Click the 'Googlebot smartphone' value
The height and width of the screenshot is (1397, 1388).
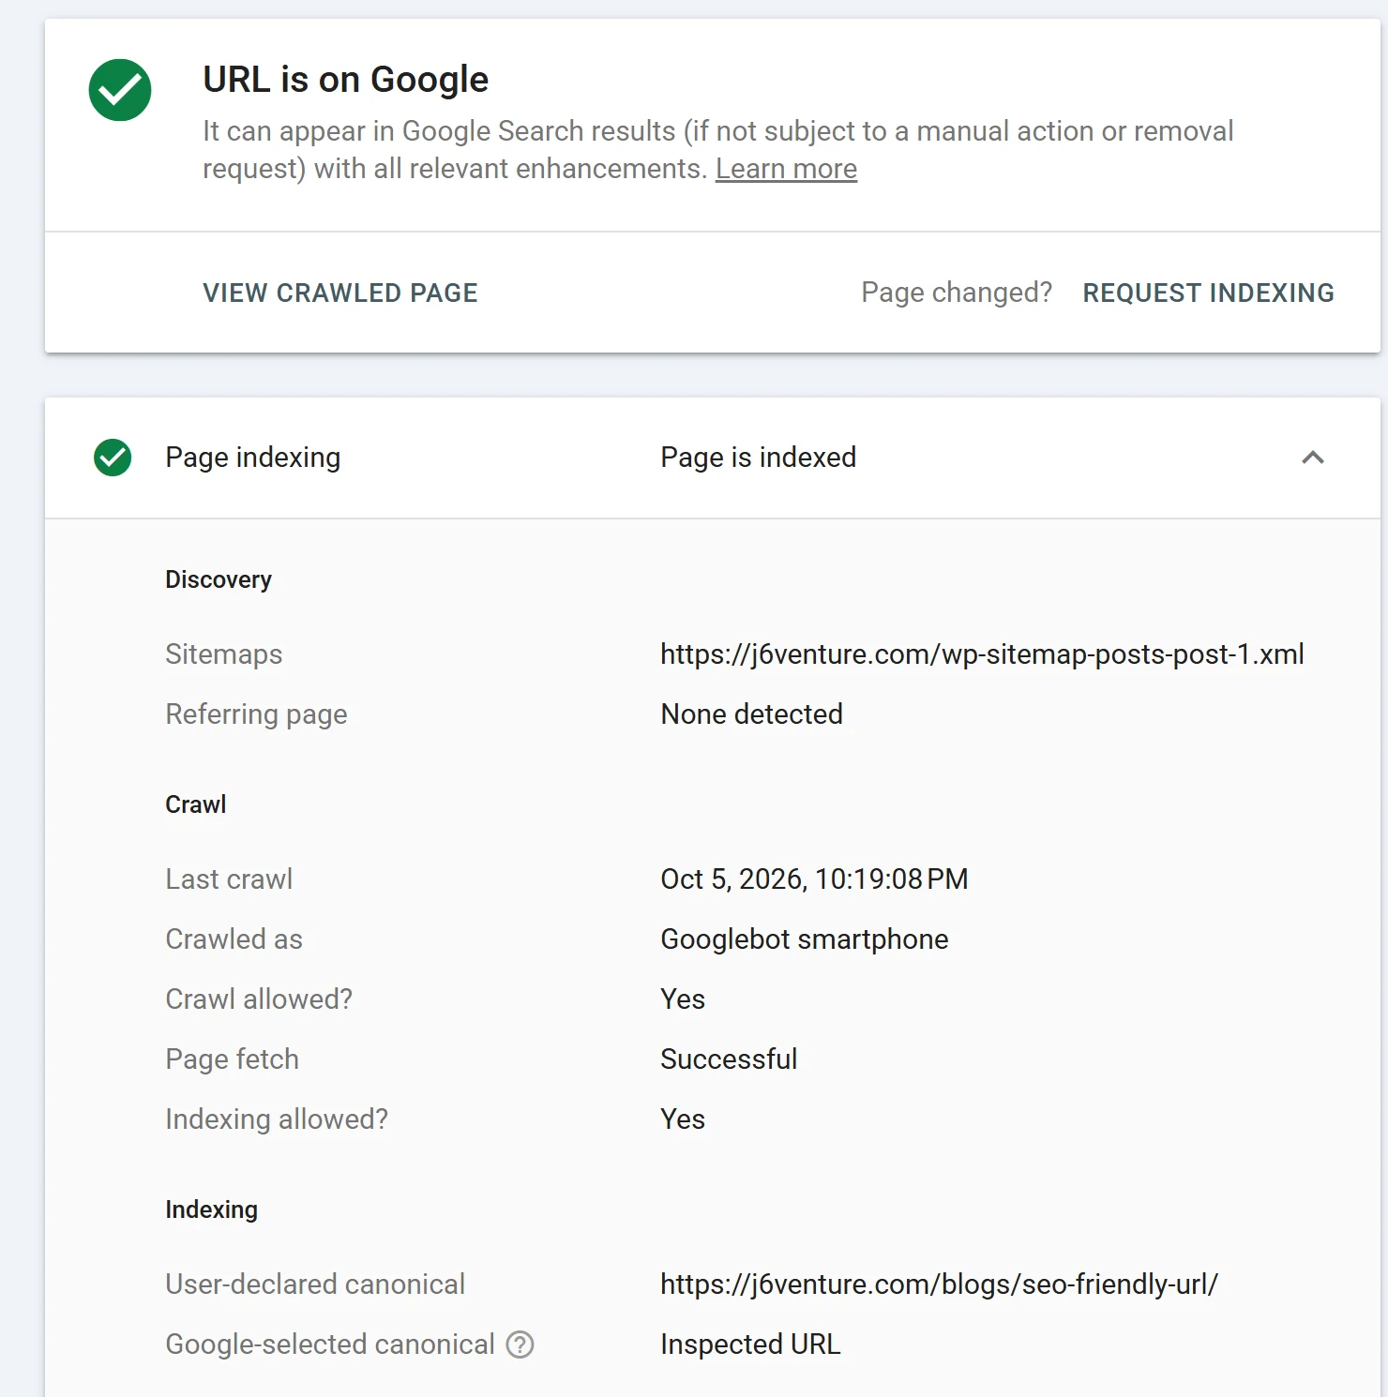pyautogui.click(x=804, y=939)
